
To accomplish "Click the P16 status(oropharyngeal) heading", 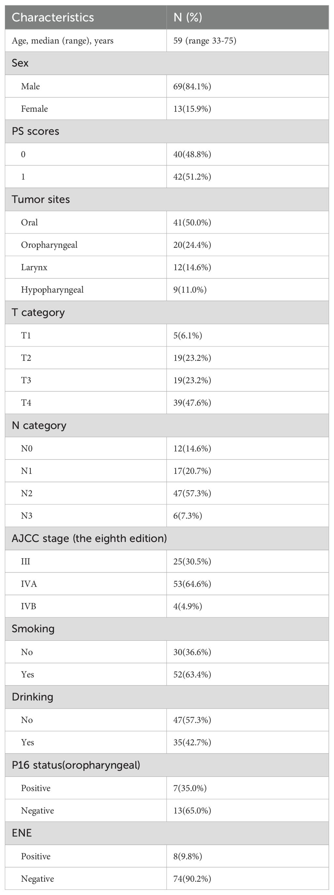I will [76, 765].
